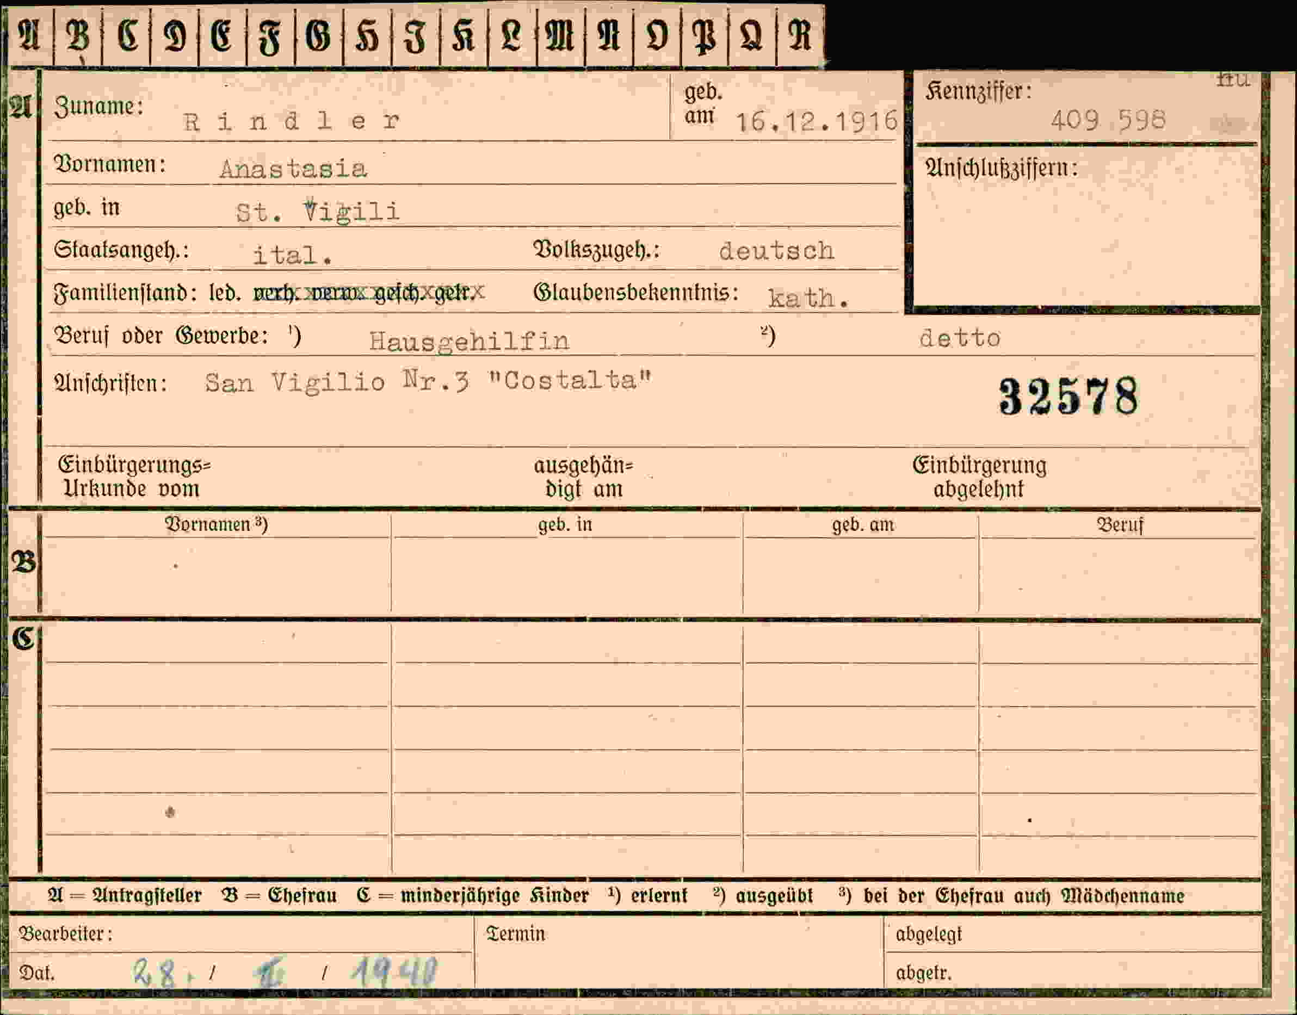Click the "Anschriften:" label
Image resolution: width=1297 pixels, height=1015 pixels.
(x=111, y=383)
